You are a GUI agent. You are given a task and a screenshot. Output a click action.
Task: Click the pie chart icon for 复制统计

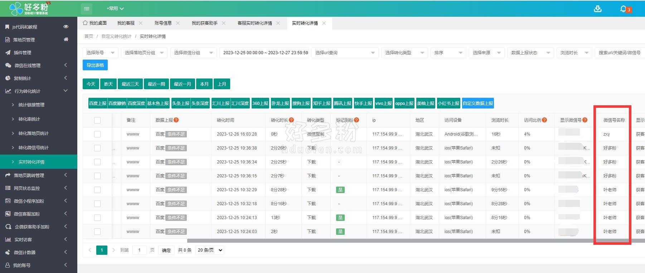point(8,78)
